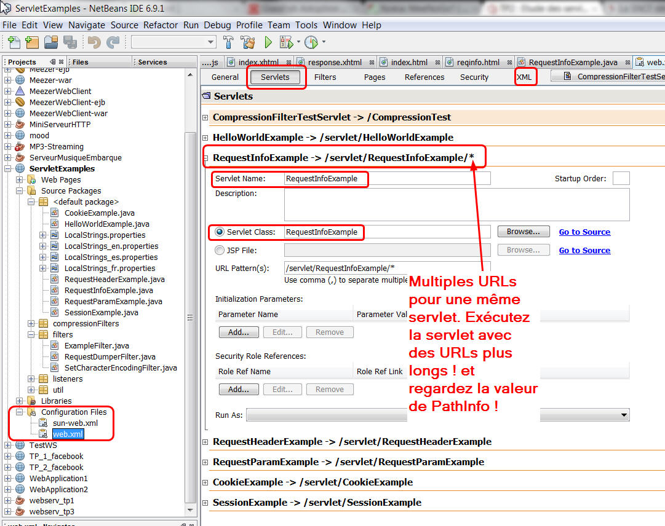
Task: Expand the compressionFilters package
Action: coord(31,324)
